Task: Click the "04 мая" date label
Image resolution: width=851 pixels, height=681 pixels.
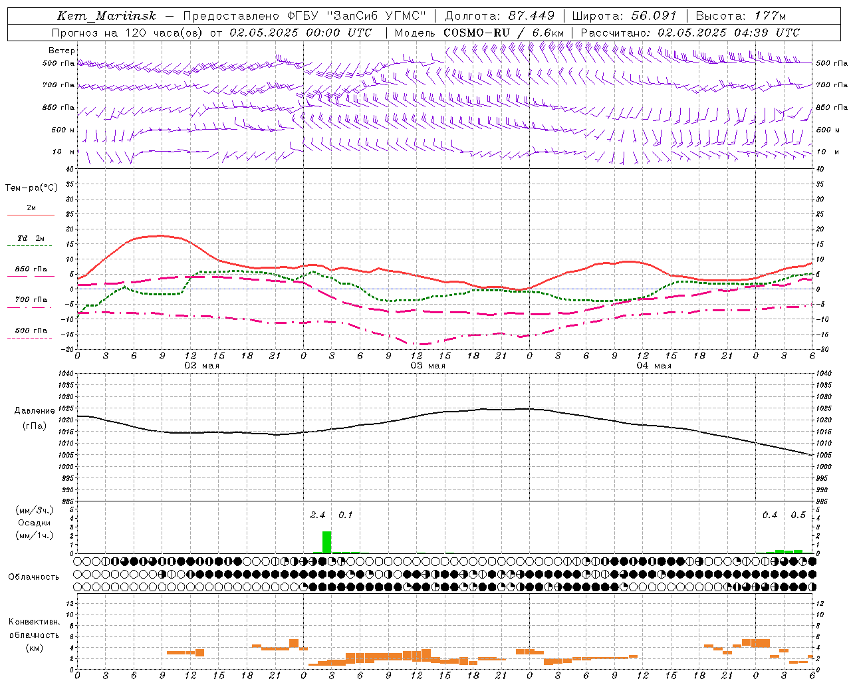Action: click(x=654, y=366)
